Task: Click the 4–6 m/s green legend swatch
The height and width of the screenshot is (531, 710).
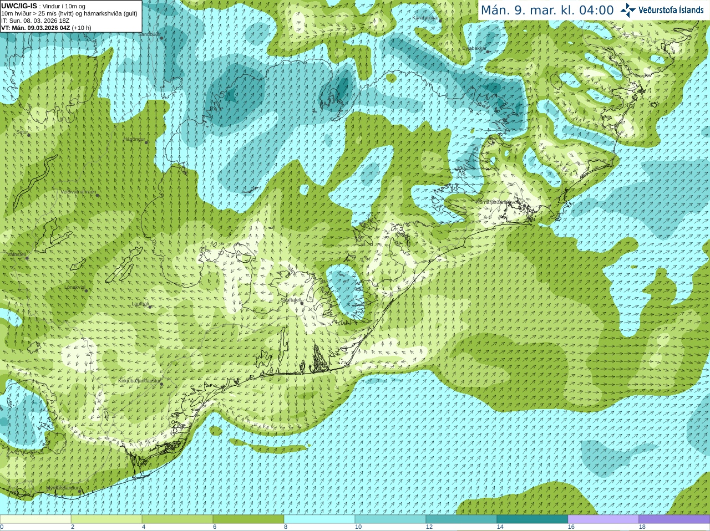Action: coord(177,519)
